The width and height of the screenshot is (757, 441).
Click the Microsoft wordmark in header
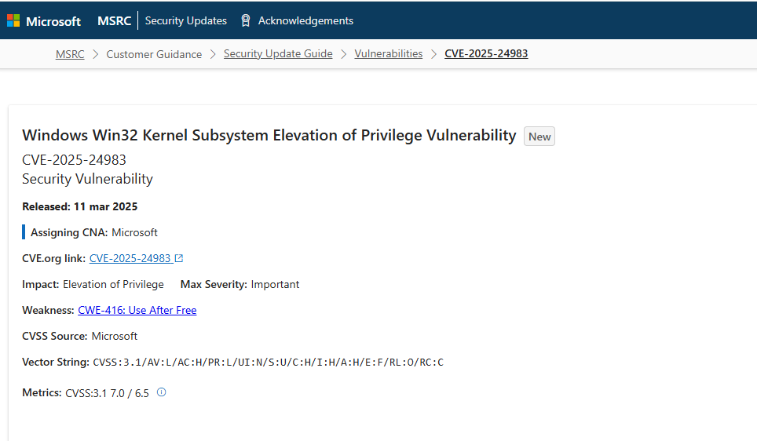tap(53, 21)
